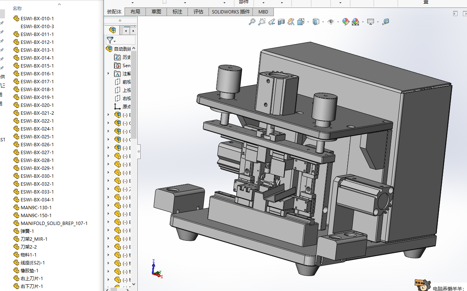Expand the 注解 annotations folder
This screenshot has width=467, height=291.
(x=109, y=74)
